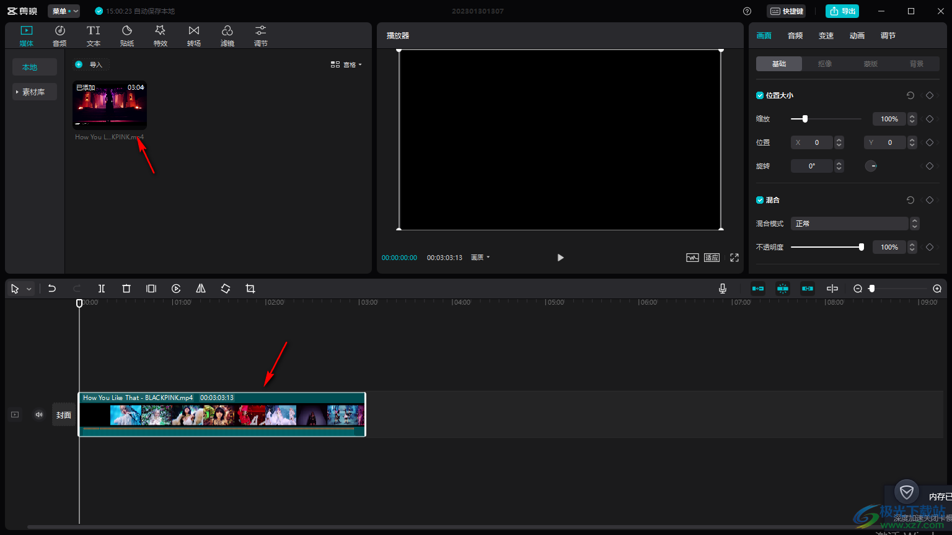
Task: Add keyframe for 不透明度 opacity
Action: click(929, 247)
